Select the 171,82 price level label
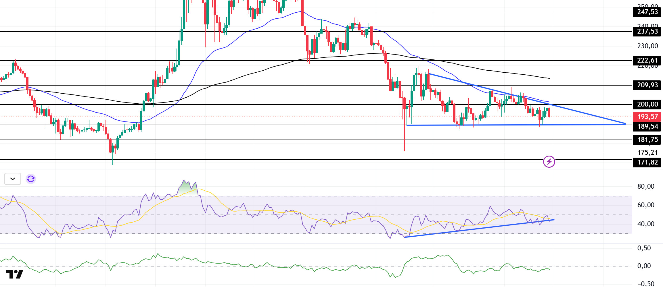The image size is (663, 290). (x=647, y=162)
